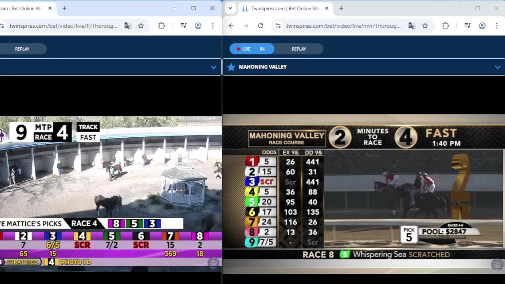Screen dimensions: 505x284
Task: Expand track selector chevron in left window
Action: [213, 67]
